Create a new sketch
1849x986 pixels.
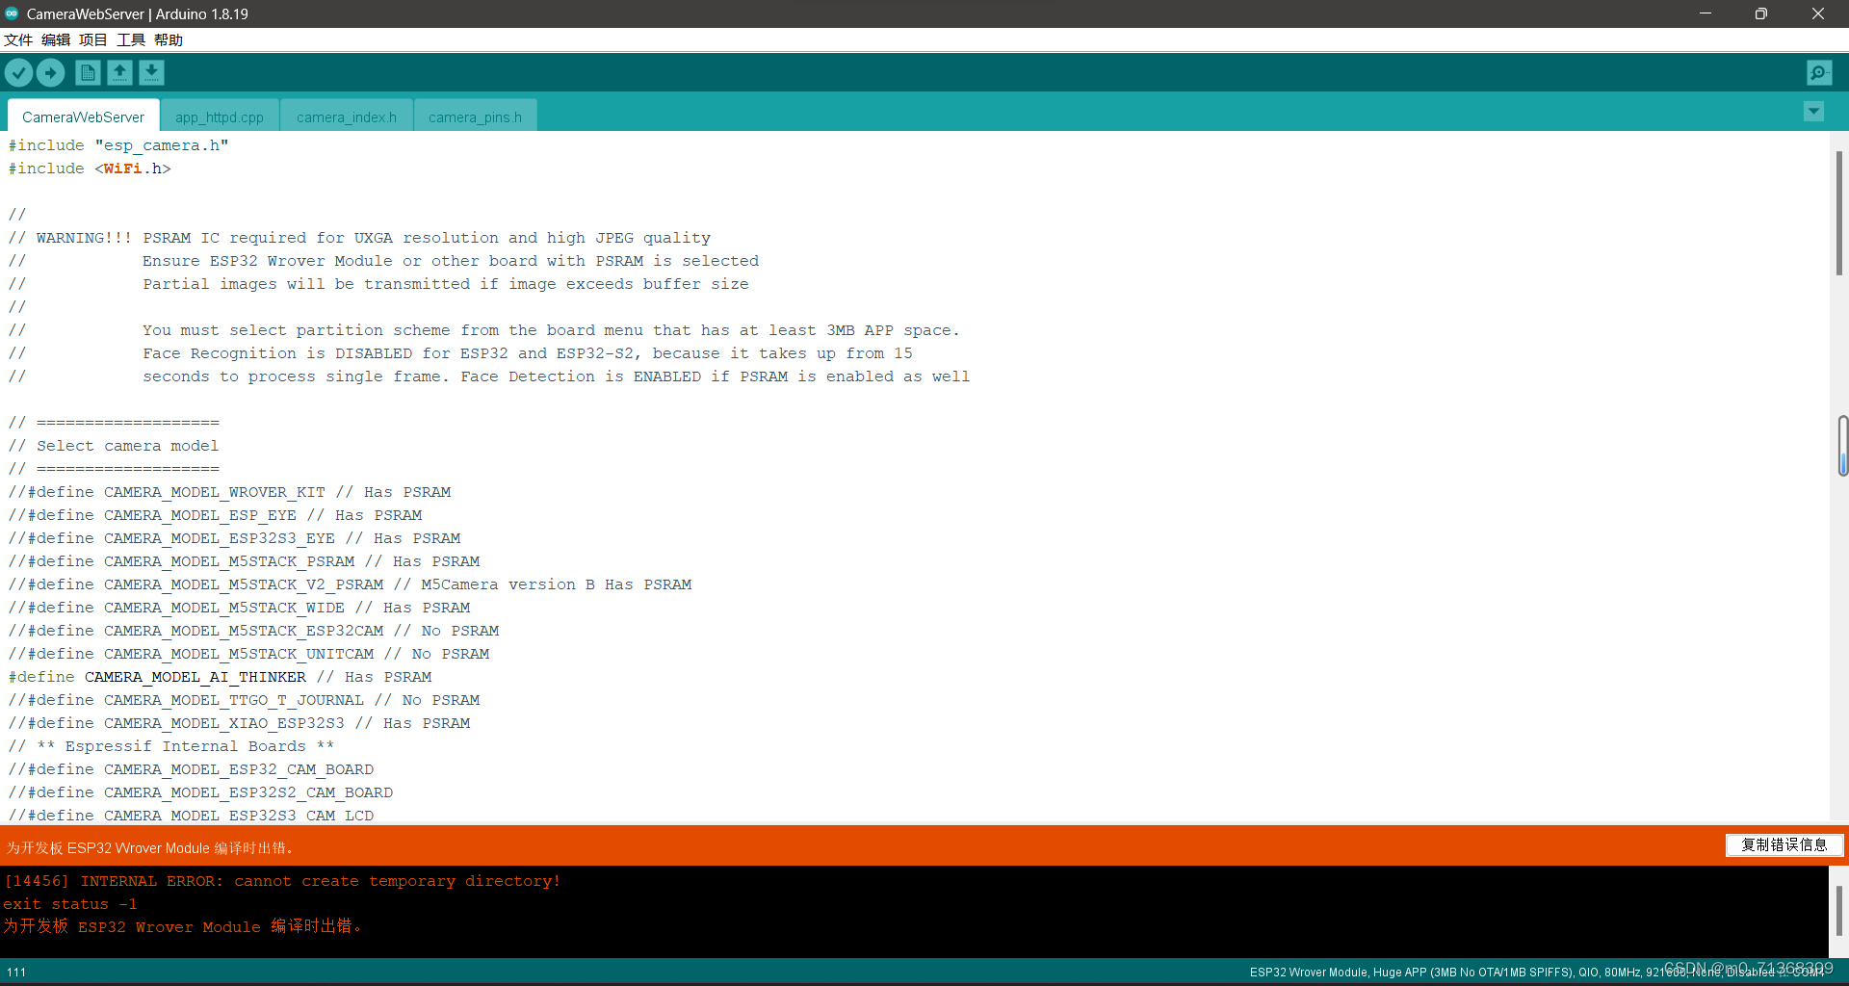[x=87, y=72]
